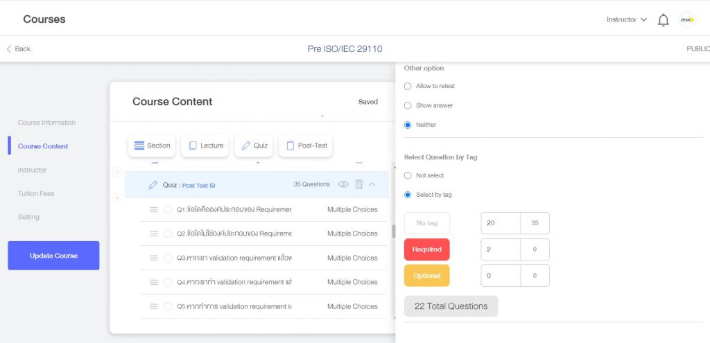Open Course Information in the sidebar

46,123
